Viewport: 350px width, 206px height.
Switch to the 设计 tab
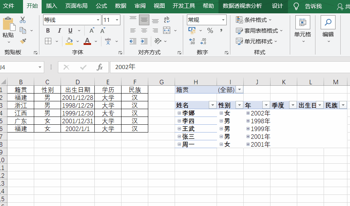278,6
